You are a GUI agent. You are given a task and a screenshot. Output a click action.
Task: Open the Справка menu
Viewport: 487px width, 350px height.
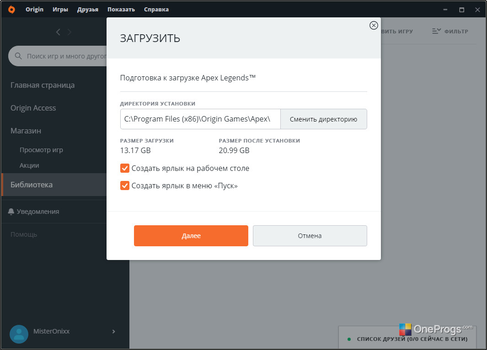tap(156, 10)
